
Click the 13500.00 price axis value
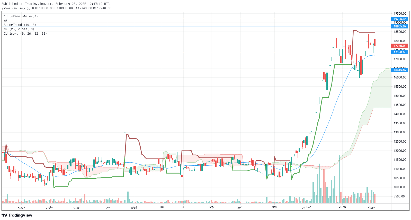click(400, 123)
